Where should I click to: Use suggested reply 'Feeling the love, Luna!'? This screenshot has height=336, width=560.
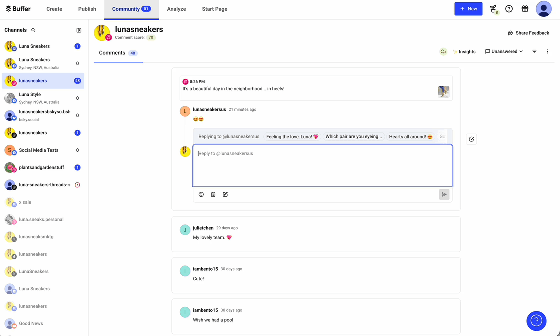coord(292,137)
